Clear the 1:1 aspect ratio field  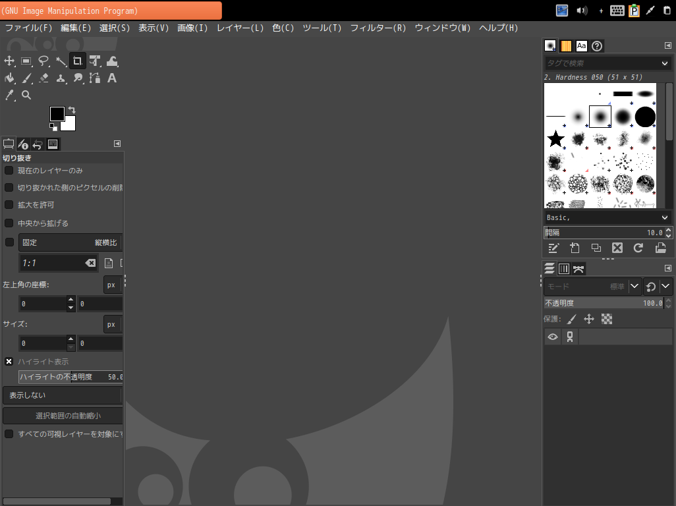click(90, 263)
